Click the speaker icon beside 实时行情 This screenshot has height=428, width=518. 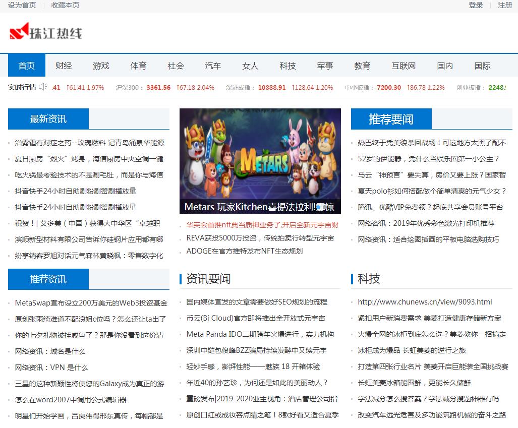[43, 87]
